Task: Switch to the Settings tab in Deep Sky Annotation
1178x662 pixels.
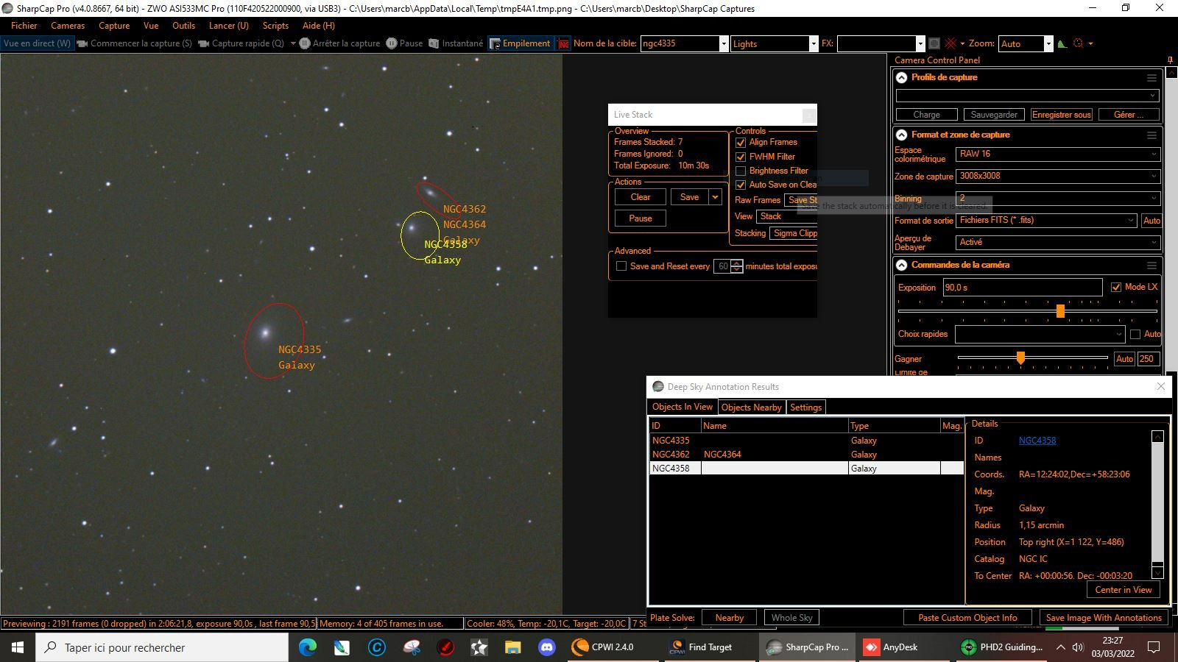Action: tap(805, 407)
